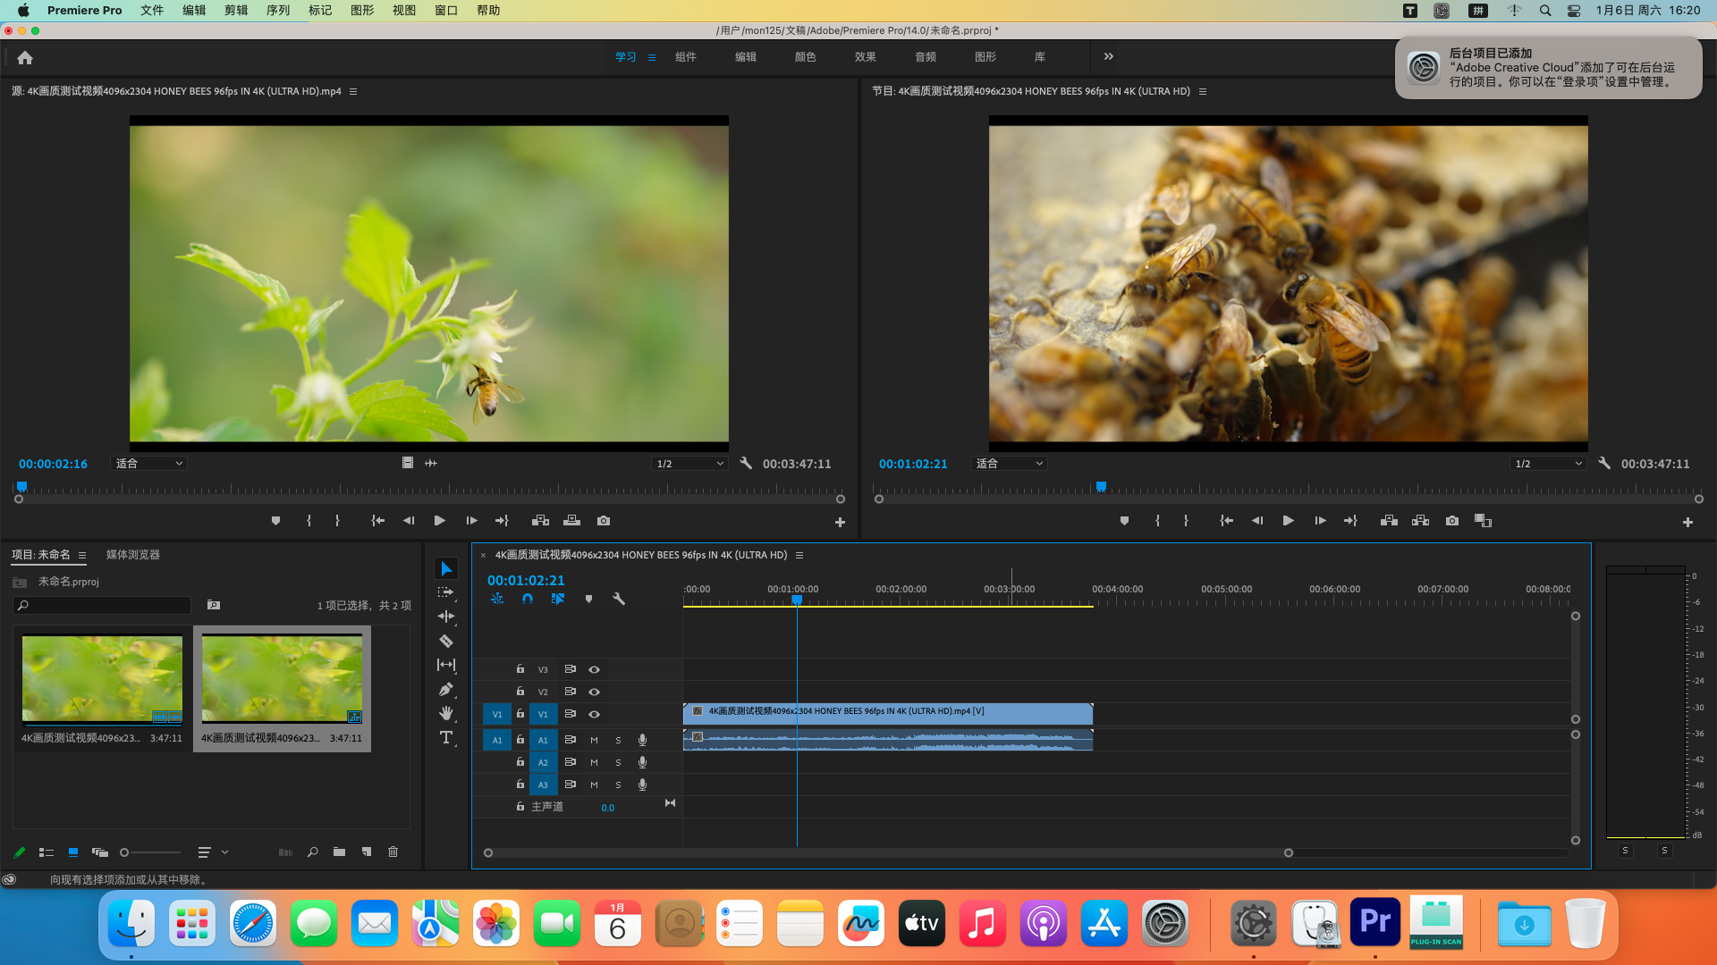Image resolution: width=1717 pixels, height=965 pixels.
Task: Select the Type tool
Action: (x=445, y=737)
